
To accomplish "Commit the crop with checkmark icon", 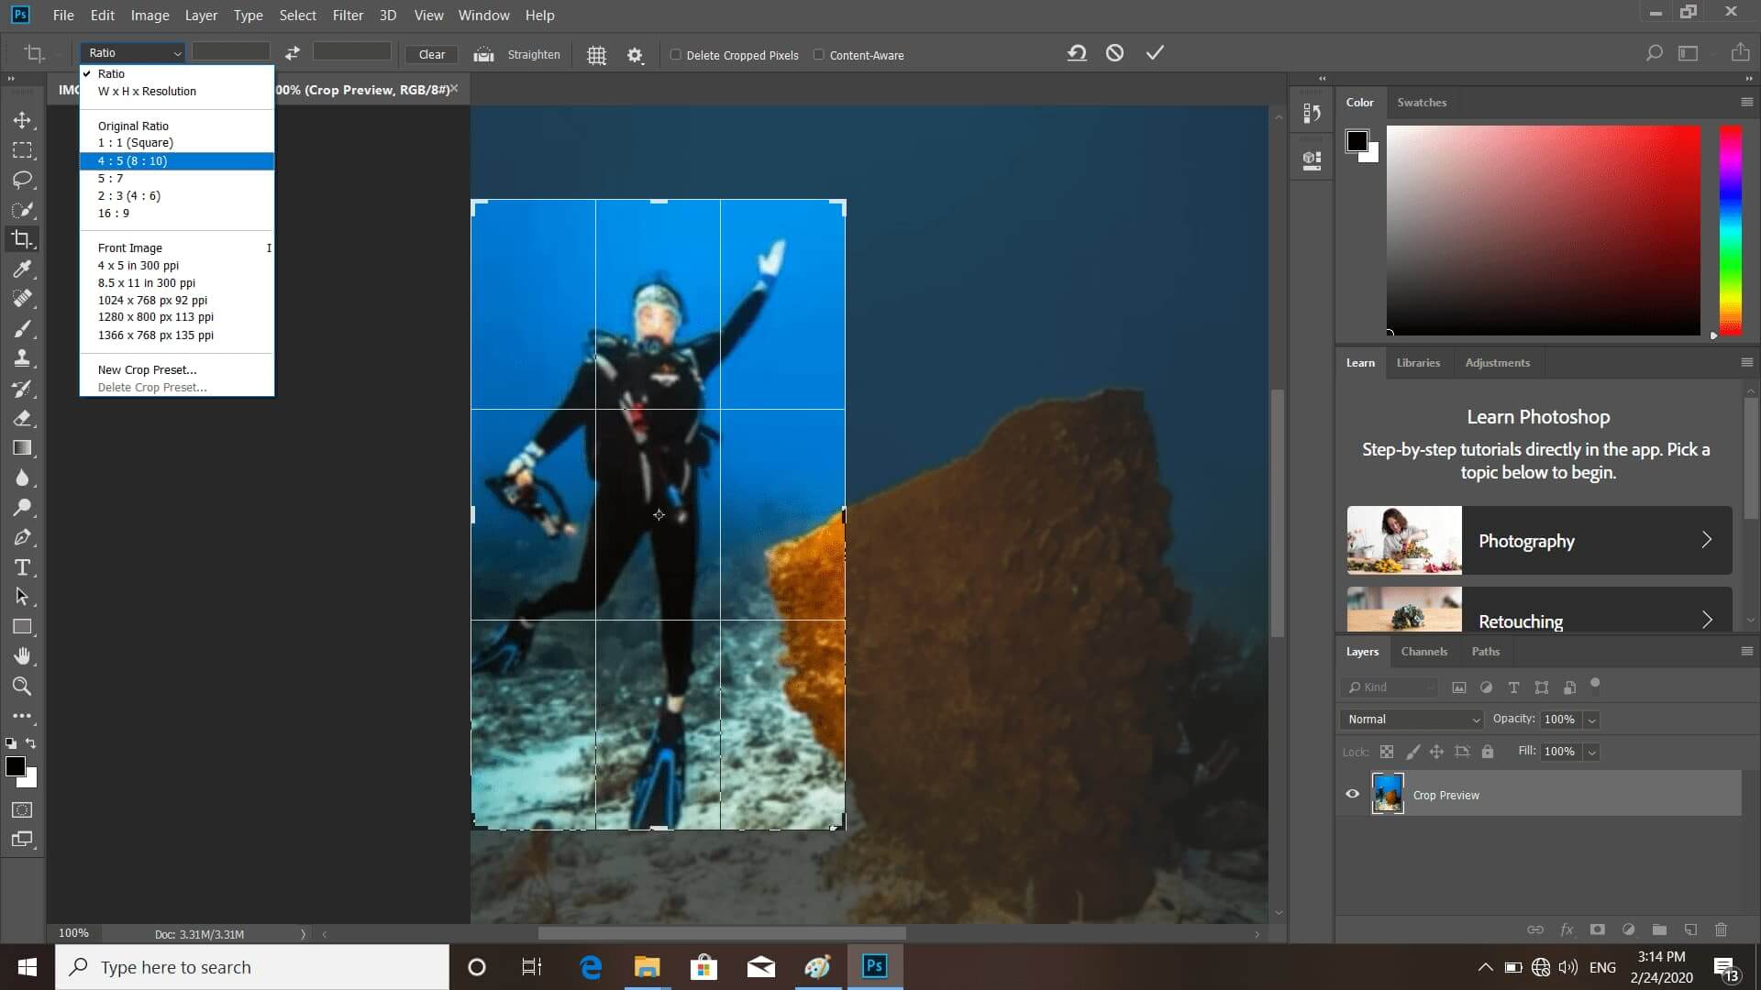I will [1155, 53].
